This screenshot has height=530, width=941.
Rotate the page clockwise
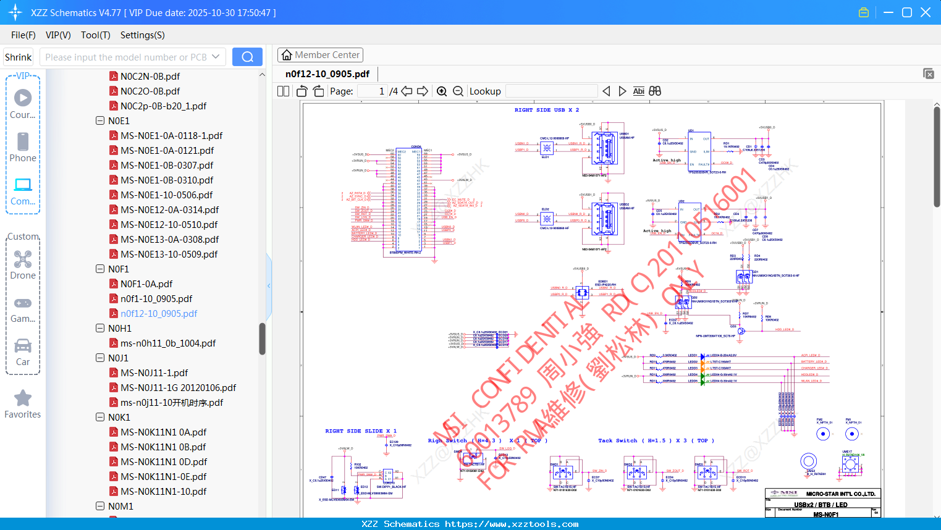[318, 91]
